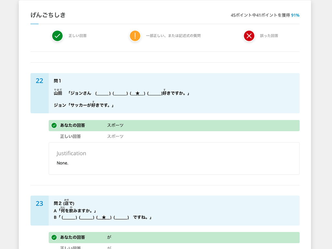This screenshot has height=249, width=332.
Task: Click the exclamation mark inside the orange circle
Action: coord(135,36)
